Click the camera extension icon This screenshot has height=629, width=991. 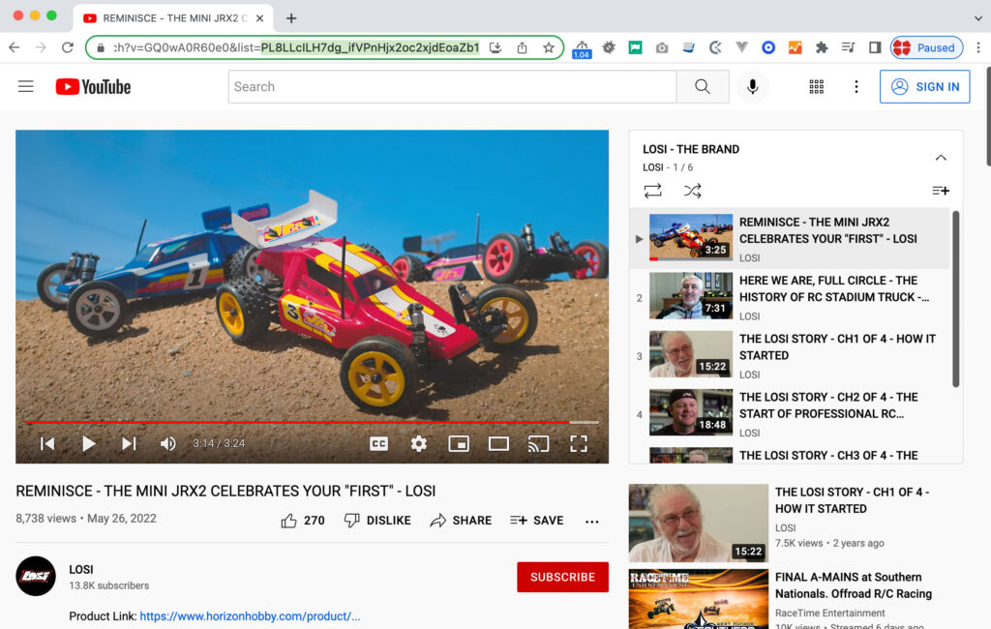point(662,47)
